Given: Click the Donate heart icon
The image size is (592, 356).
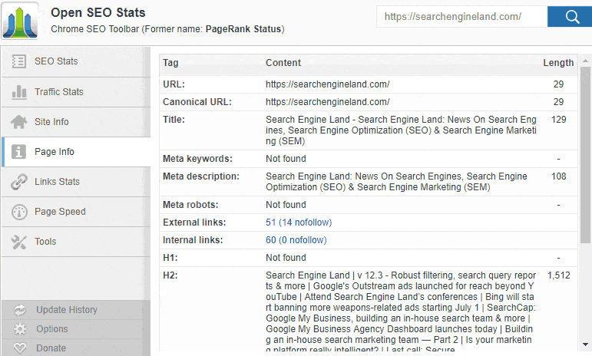Looking at the screenshot, I should 20,348.
